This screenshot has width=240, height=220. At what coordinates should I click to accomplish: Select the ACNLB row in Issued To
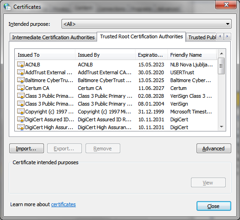click(32, 65)
